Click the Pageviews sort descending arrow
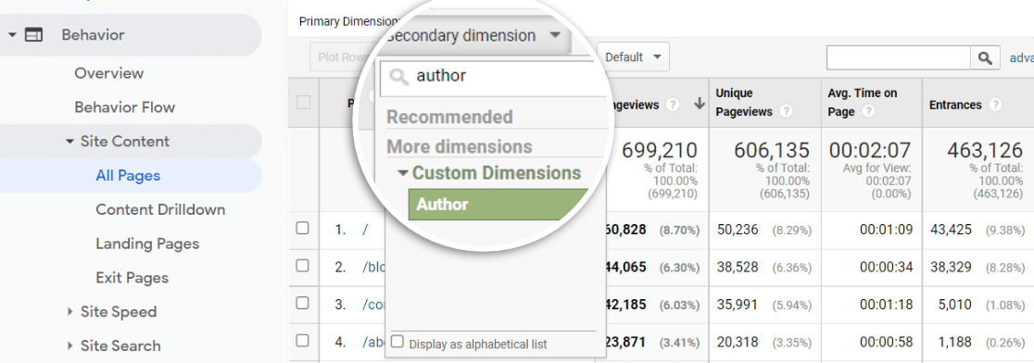This screenshot has height=363, width=1034. [x=700, y=104]
